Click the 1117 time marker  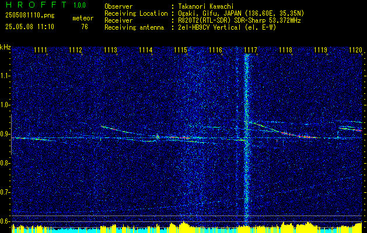tap(250, 50)
